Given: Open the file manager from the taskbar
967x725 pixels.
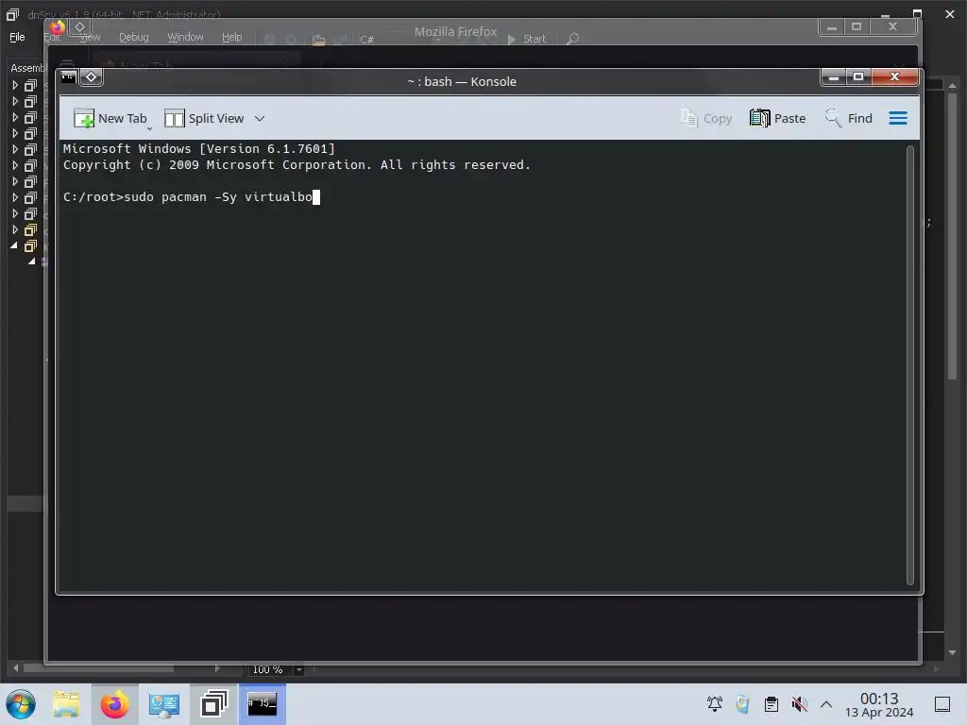Looking at the screenshot, I should [x=66, y=704].
